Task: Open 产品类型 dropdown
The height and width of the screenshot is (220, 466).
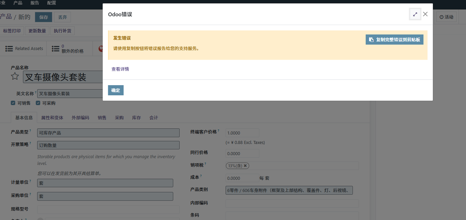Action: coord(108,133)
